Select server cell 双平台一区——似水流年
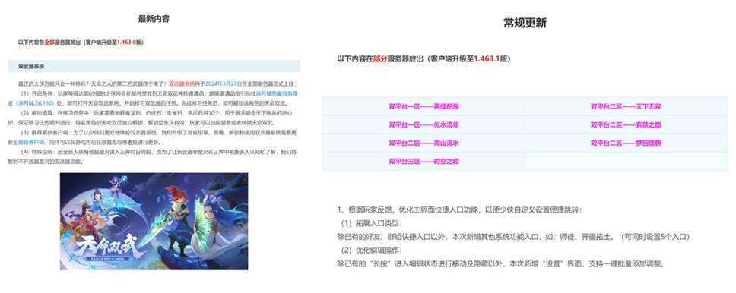 [x=424, y=124]
